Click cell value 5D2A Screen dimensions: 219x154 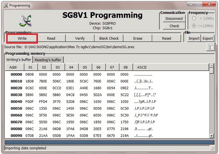97,95
